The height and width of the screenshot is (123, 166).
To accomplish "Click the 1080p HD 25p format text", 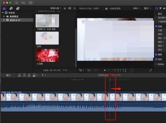I will (x=89, y=8).
